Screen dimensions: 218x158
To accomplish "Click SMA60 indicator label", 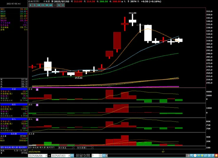I will coord(3,16).
